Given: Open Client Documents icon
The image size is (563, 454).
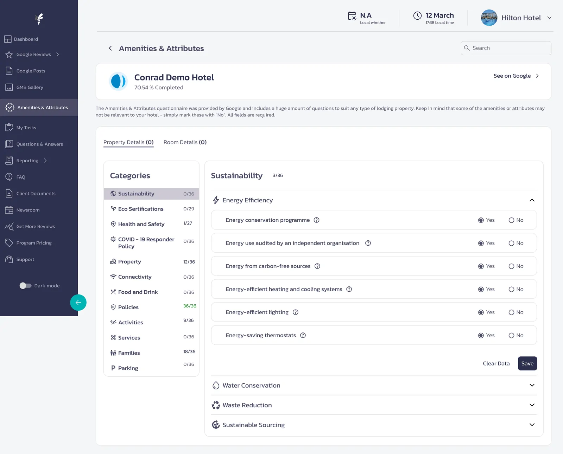Looking at the screenshot, I should point(9,193).
